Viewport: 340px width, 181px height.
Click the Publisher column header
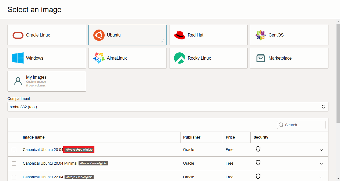pos(192,137)
